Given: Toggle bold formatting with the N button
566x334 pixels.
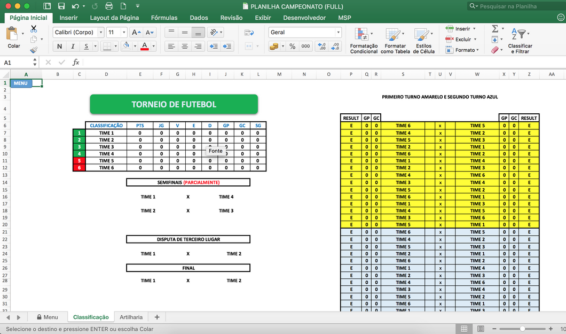Looking at the screenshot, I should pyautogui.click(x=59, y=46).
